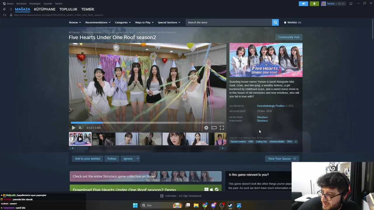The height and width of the screenshot is (210, 374).
Task: Expand the Ways to Play dropdown
Action: pos(144,22)
